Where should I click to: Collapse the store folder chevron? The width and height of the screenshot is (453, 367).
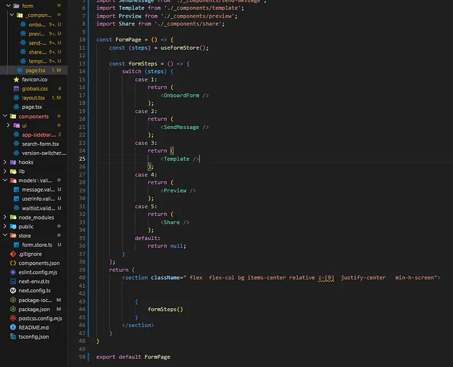coord(6,236)
